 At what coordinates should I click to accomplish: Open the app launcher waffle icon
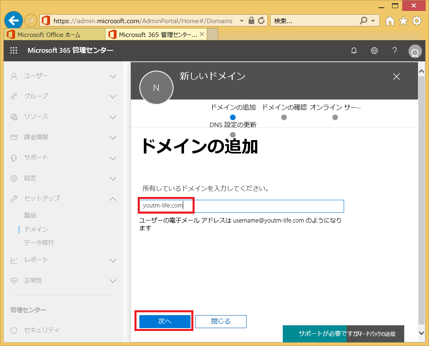point(14,50)
